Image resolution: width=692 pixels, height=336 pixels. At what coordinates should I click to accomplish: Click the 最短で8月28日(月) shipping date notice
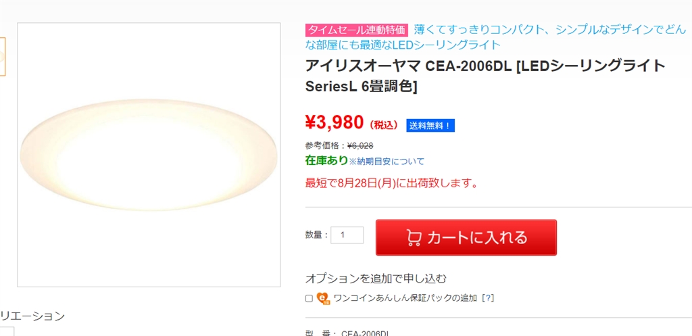point(393,183)
